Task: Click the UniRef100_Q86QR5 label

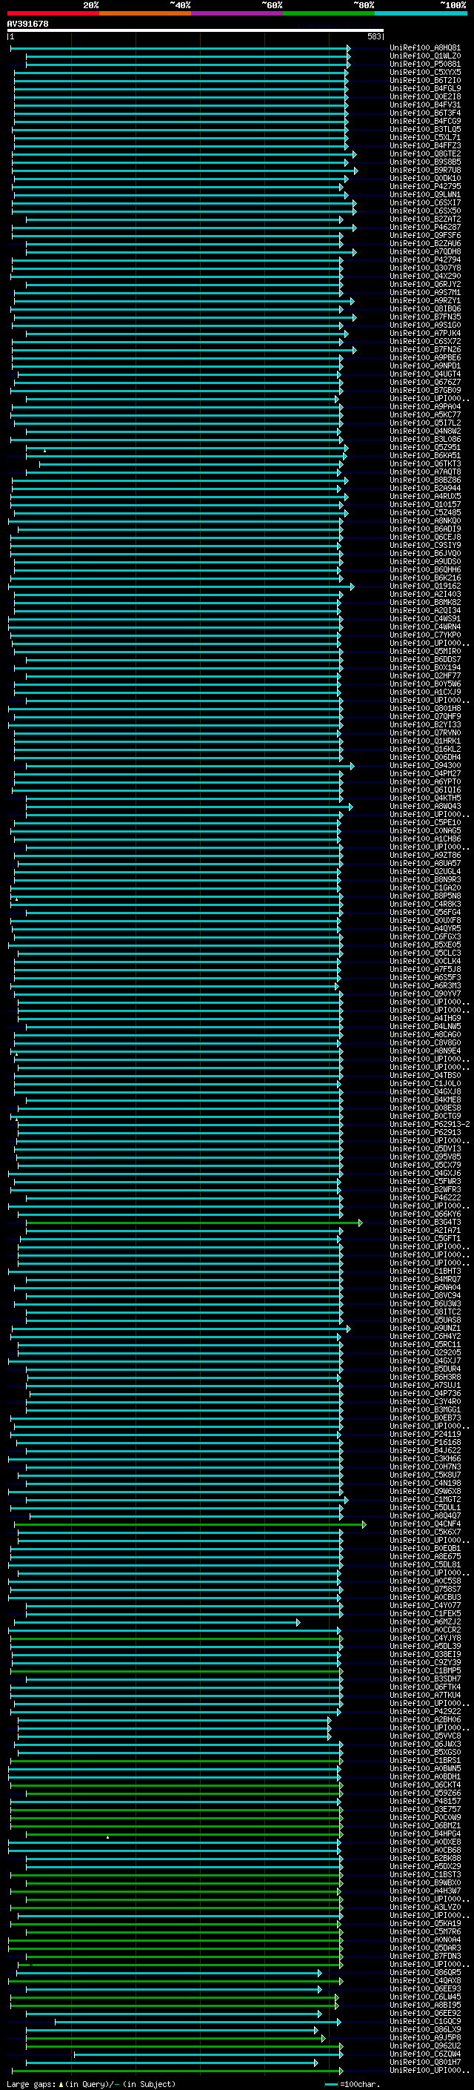Action: 424,1972
